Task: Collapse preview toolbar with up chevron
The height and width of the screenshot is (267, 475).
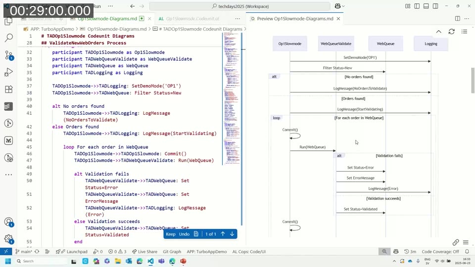Action: coord(439,32)
